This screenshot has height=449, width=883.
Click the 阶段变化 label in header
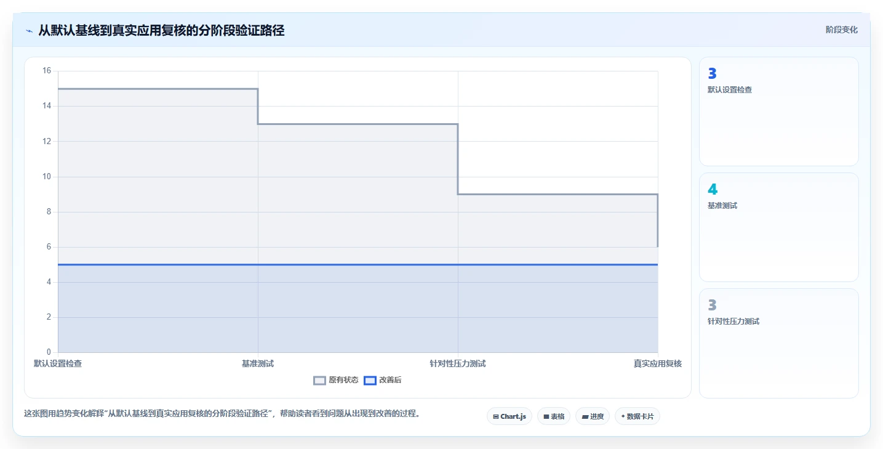tap(841, 30)
